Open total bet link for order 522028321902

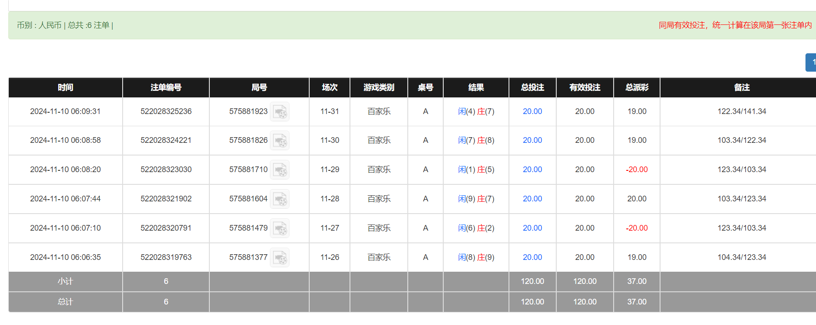point(532,199)
